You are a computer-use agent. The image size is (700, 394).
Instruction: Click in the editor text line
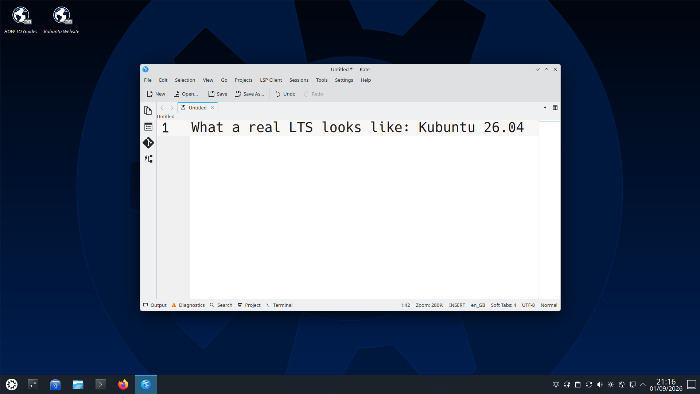(364, 128)
